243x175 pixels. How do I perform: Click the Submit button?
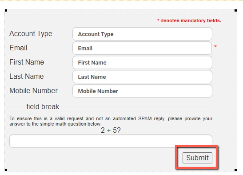pos(197,158)
